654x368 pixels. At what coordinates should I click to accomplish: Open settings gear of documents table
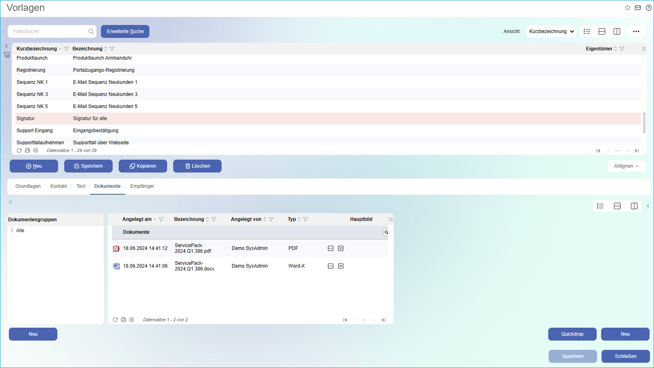pos(132,320)
